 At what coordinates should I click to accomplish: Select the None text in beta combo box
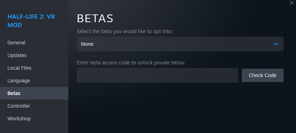click(87, 44)
